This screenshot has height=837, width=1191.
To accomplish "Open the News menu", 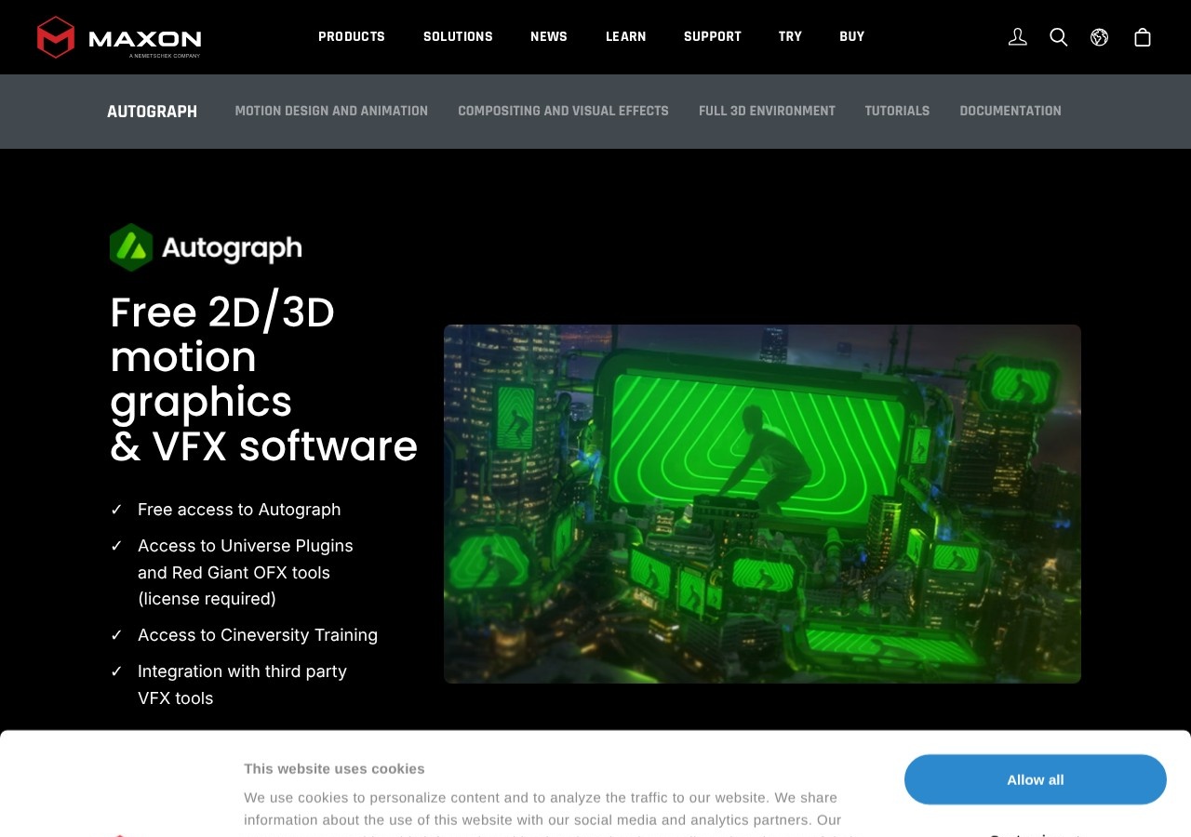I will [549, 37].
